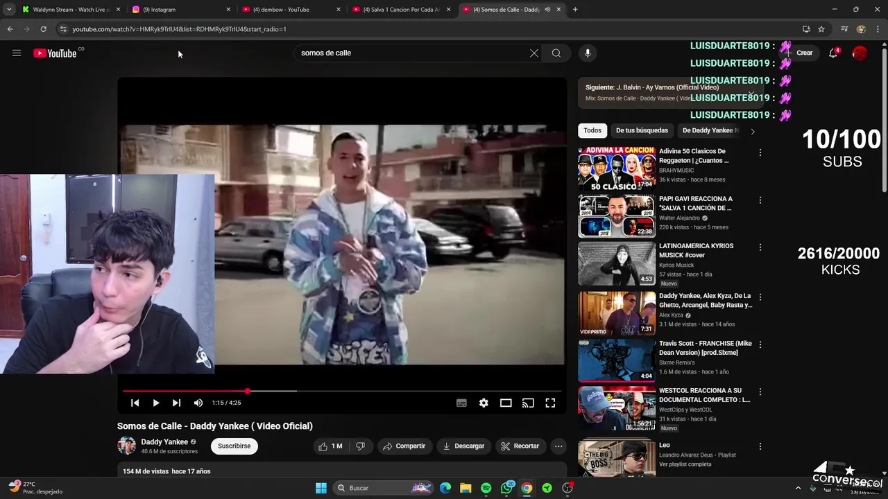
Task: Click the Crear button
Action: 800,53
